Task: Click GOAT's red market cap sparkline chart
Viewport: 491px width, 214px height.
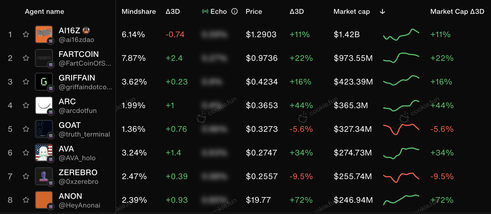Action: click(x=401, y=129)
